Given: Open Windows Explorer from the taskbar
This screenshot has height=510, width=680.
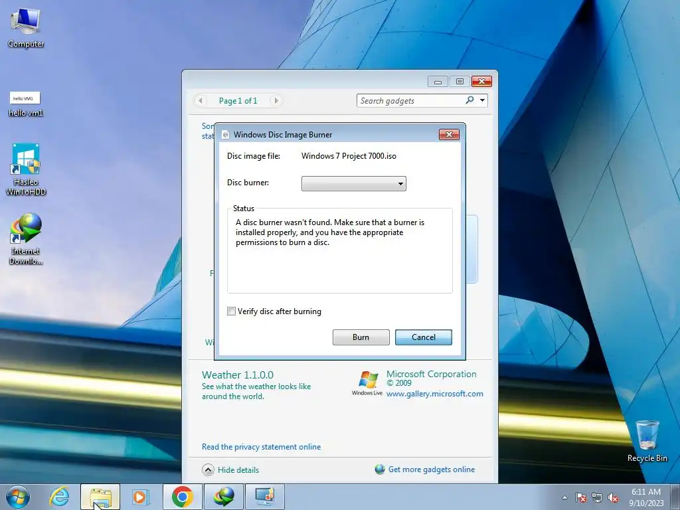Looking at the screenshot, I should click(100, 497).
